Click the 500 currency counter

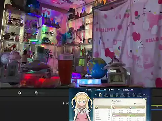[x=89, y=90]
